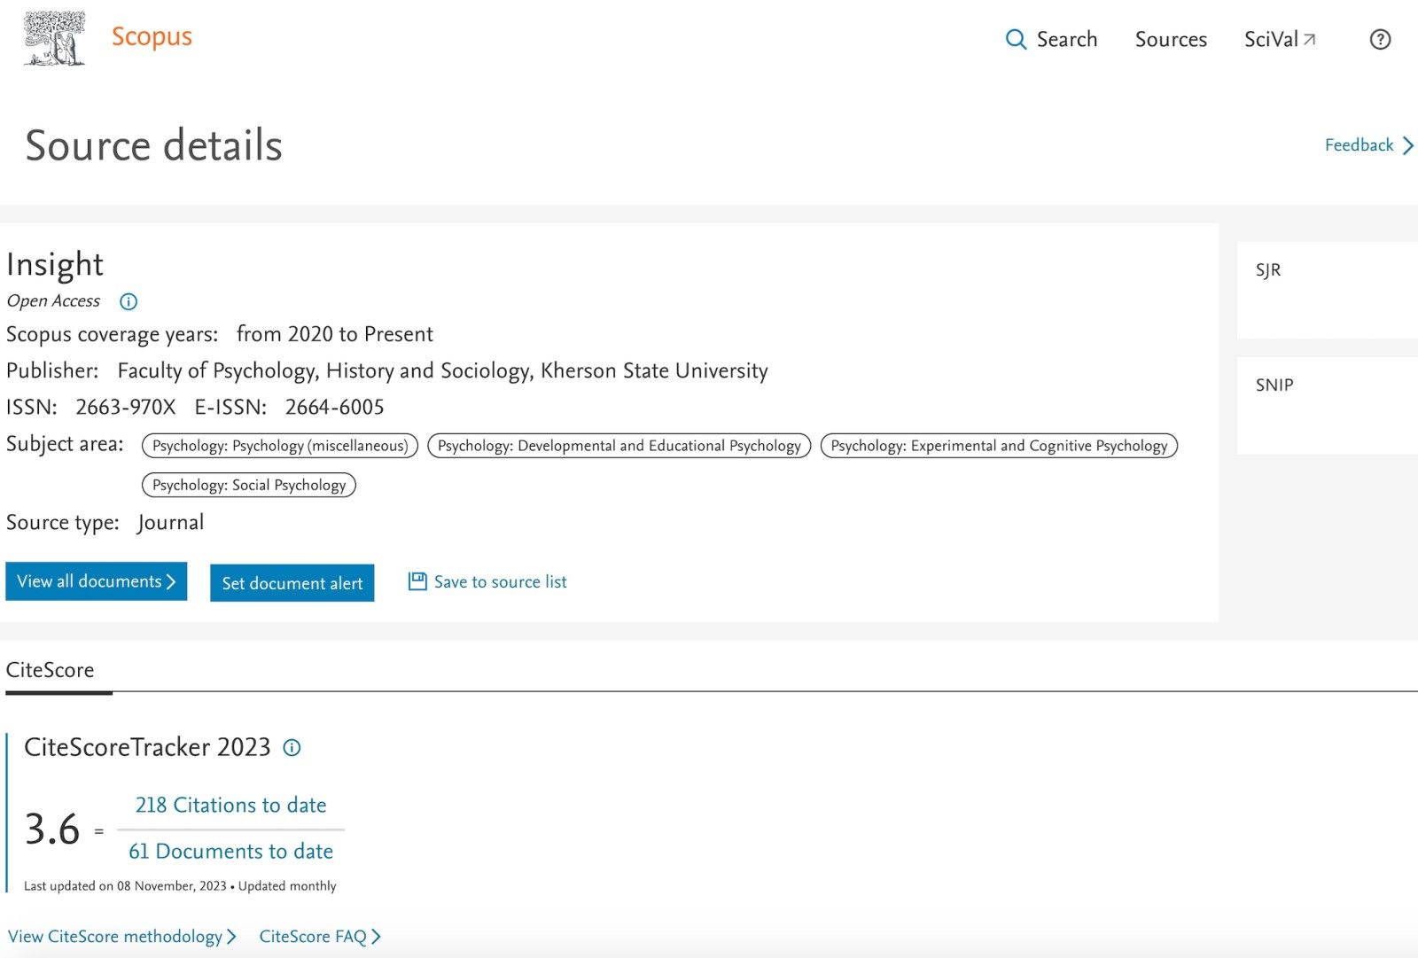Click chevron after CiteScore methodology
This screenshot has height=958, width=1418.
(x=231, y=937)
